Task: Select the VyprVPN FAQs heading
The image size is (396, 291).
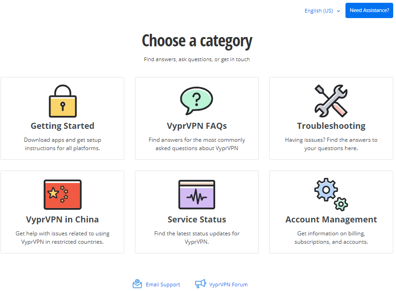Action: [x=197, y=126]
